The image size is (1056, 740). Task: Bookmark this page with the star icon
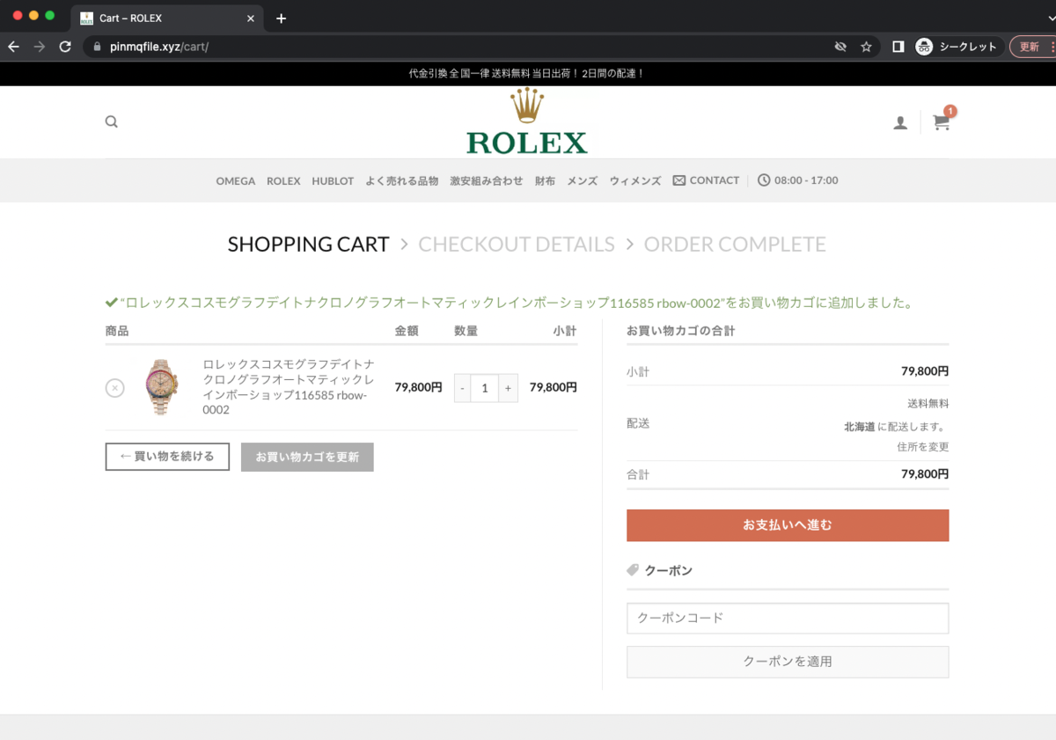click(x=866, y=47)
